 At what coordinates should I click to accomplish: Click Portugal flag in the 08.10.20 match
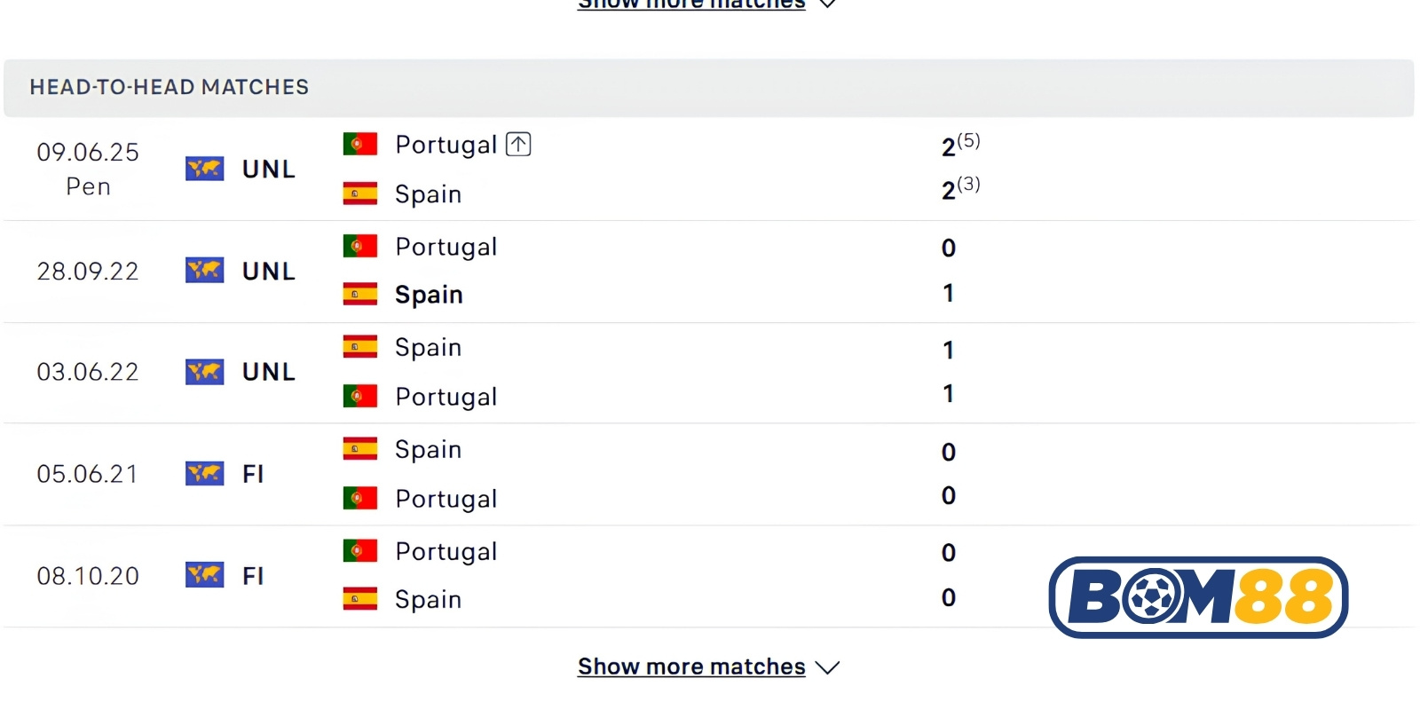360,551
